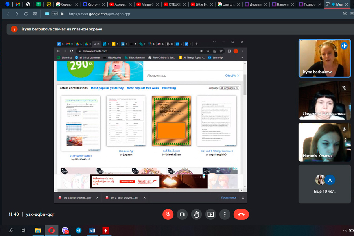This screenshot has width=354, height=236.
Task: Click 'Показать все' in the downloads bar
Action: click(x=229, y=197)
